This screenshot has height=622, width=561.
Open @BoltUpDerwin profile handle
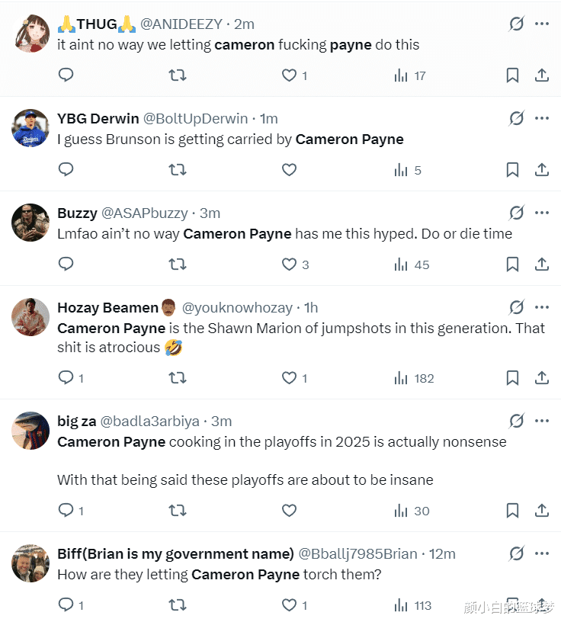(x=195, y=119)
